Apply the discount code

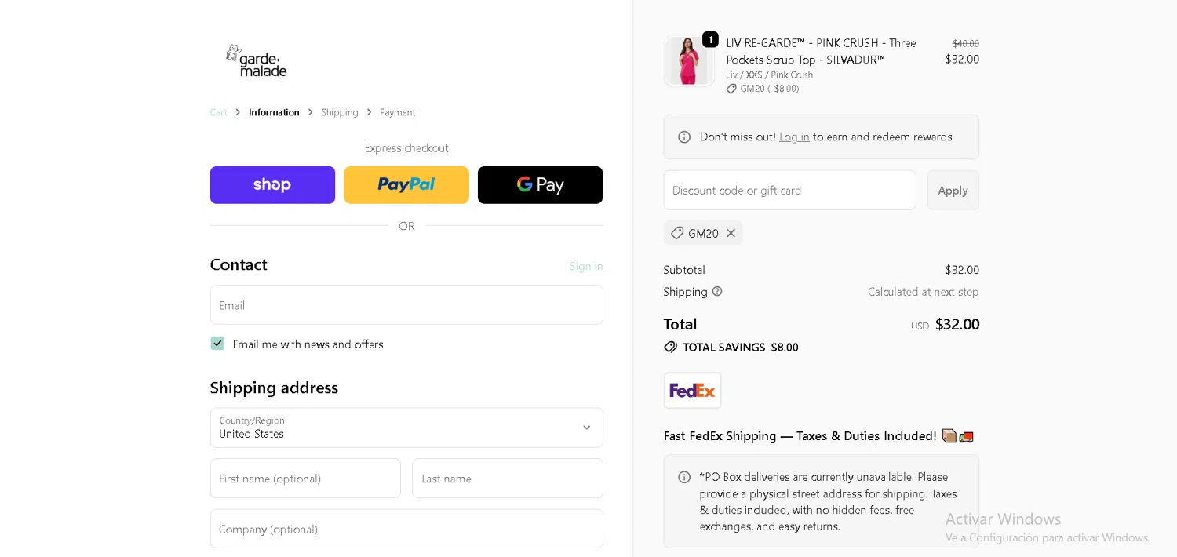953,191
